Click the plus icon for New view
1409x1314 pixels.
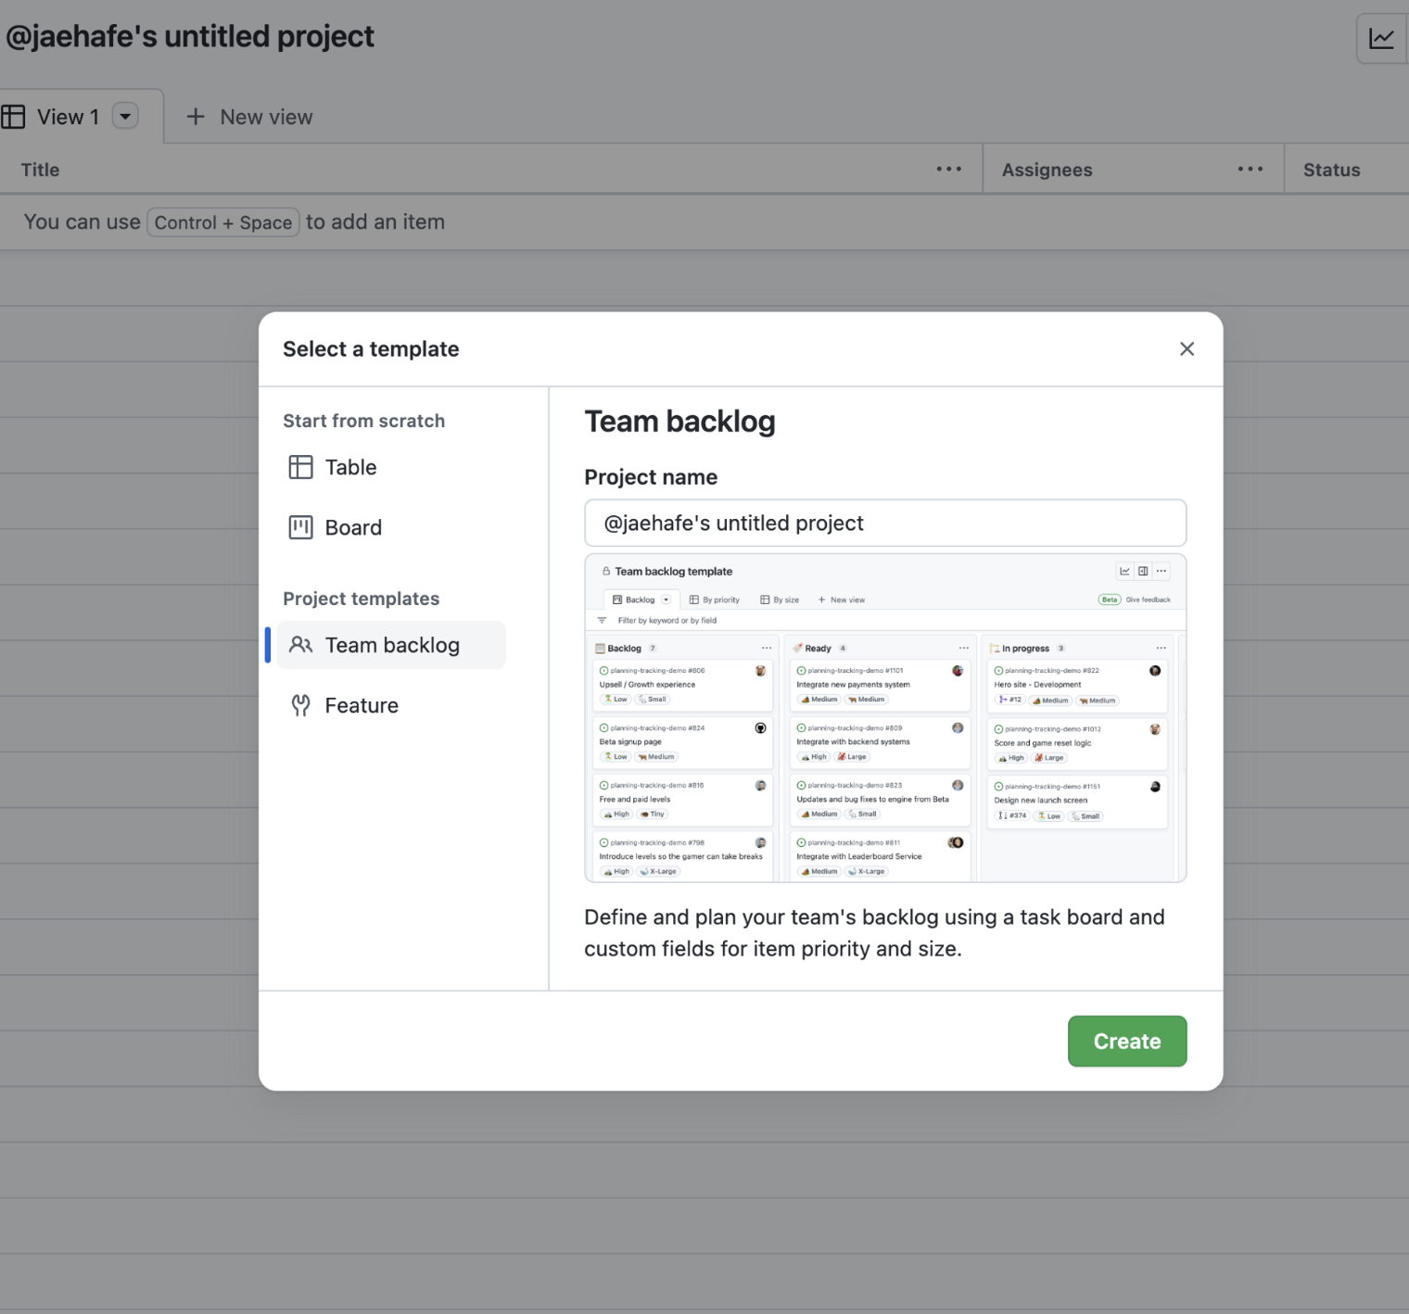point(195,117)
